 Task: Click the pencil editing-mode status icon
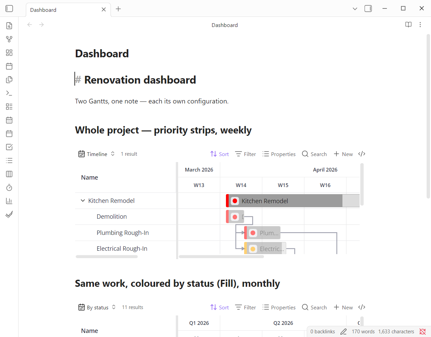pos(343,332)
